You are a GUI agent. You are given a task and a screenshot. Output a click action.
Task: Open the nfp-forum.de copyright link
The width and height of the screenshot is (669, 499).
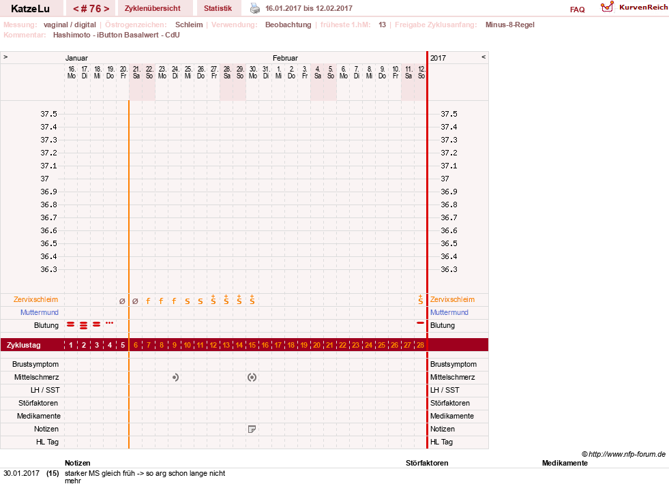[x=623, y=454]
